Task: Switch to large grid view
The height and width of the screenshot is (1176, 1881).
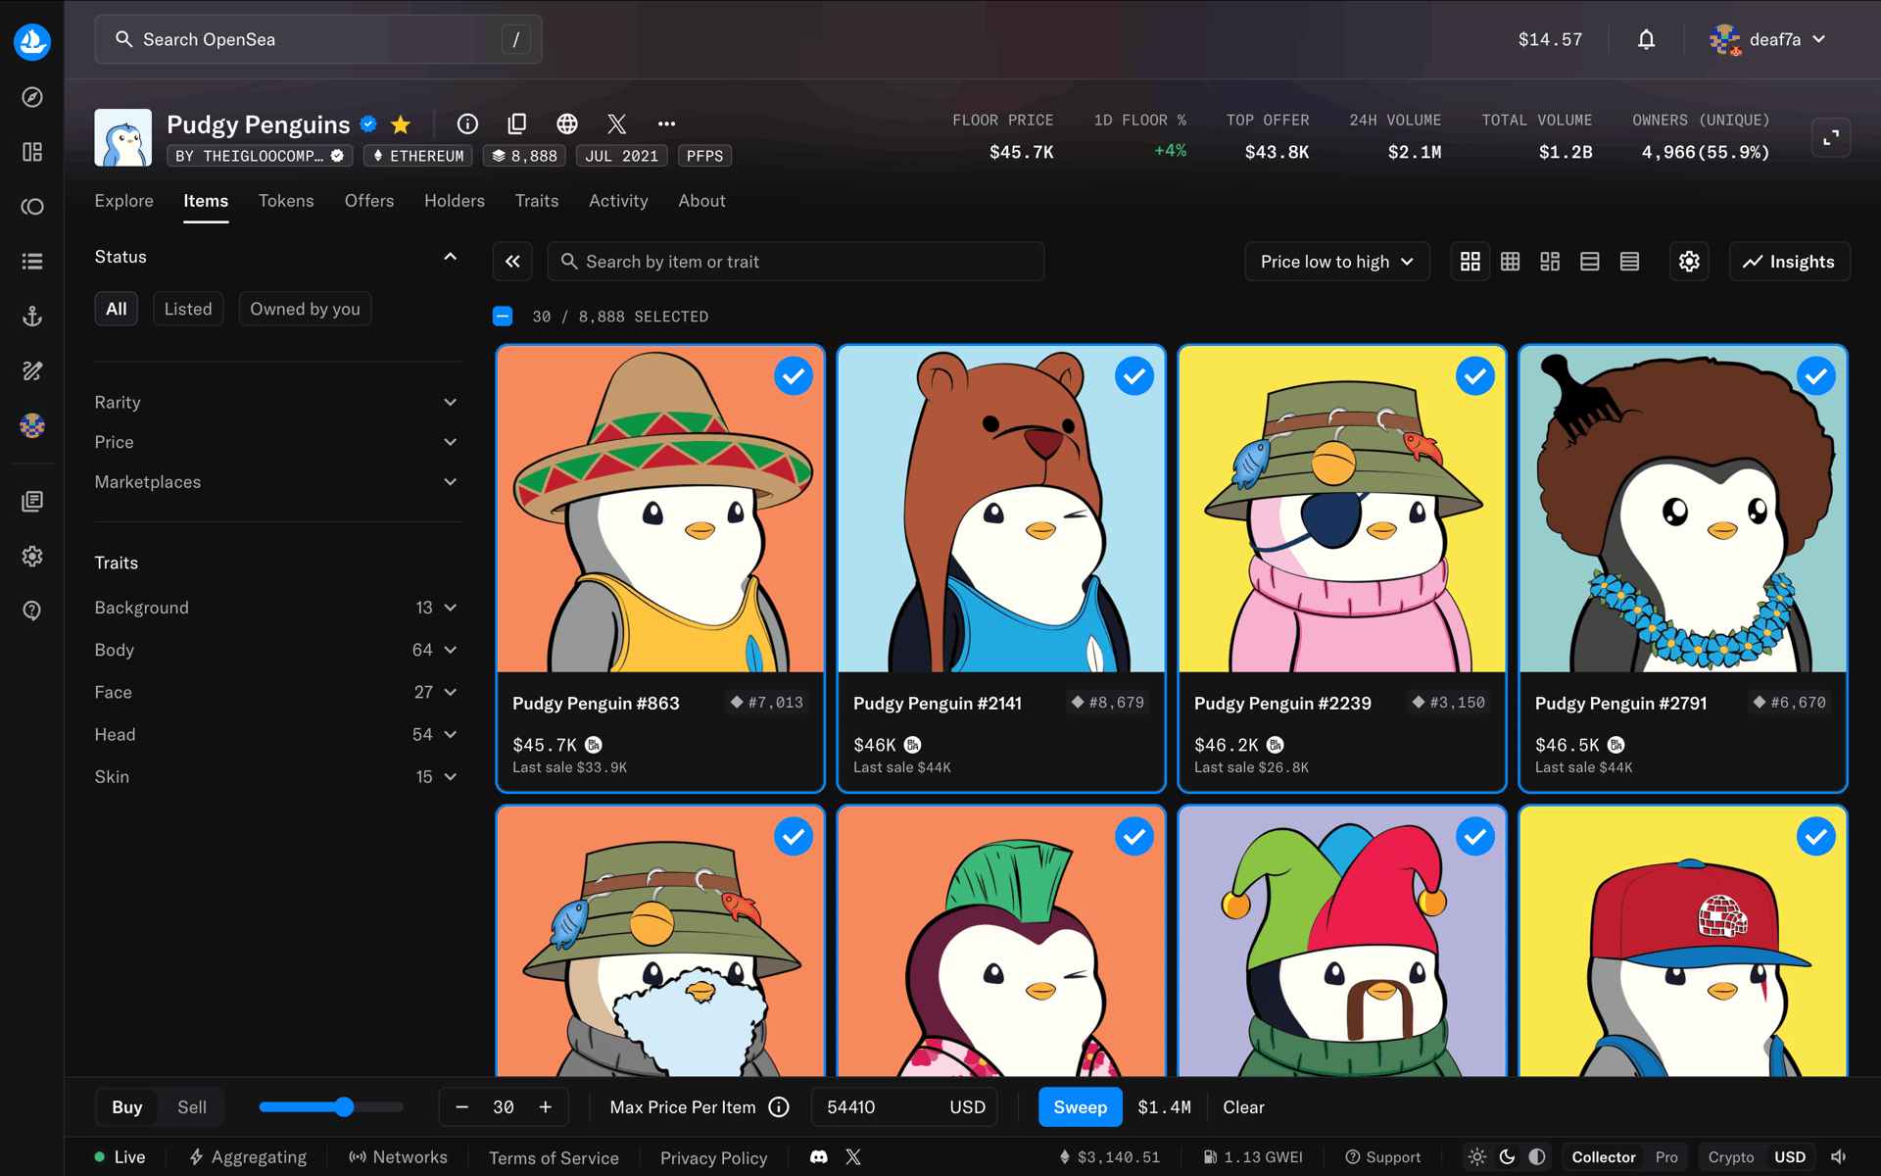Action: point(1470,262)
